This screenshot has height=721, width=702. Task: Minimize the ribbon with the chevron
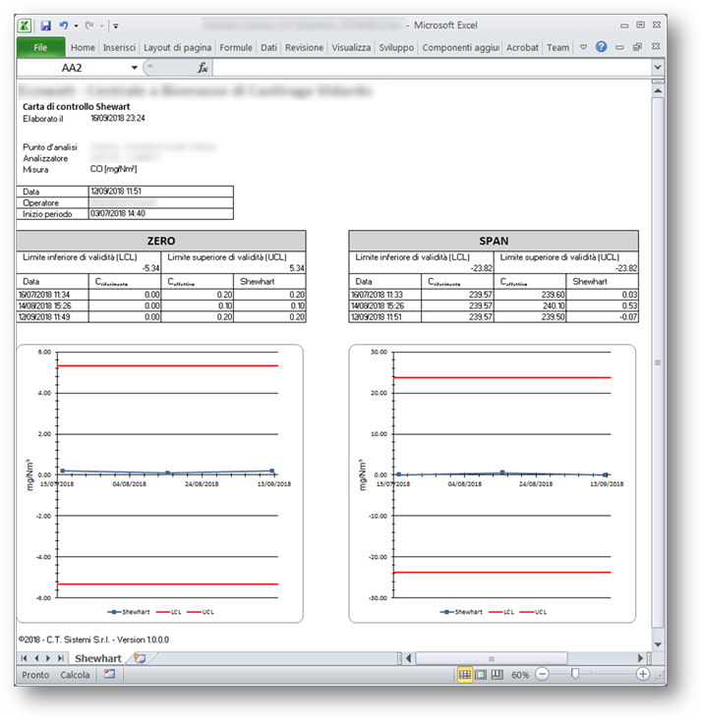pyautogui.click(x=583, y=47)
